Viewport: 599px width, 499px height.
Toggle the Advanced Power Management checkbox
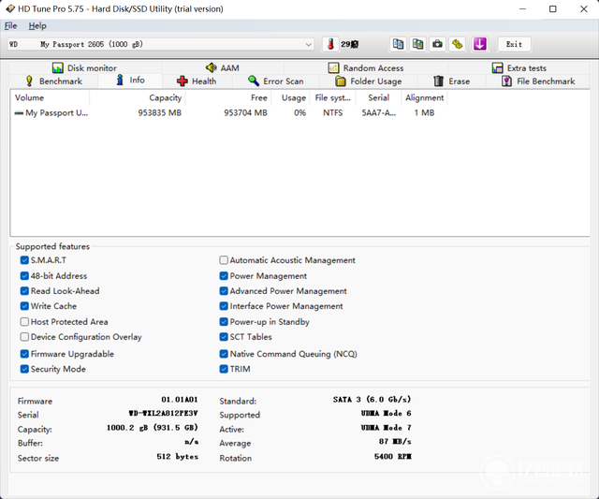[224, 291]
